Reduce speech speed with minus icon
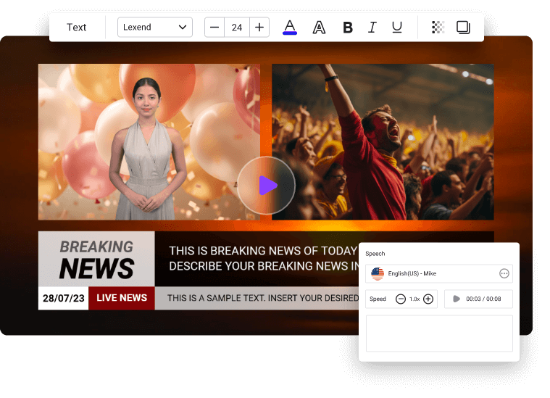The image size is (550, 398). coord(401,299)
